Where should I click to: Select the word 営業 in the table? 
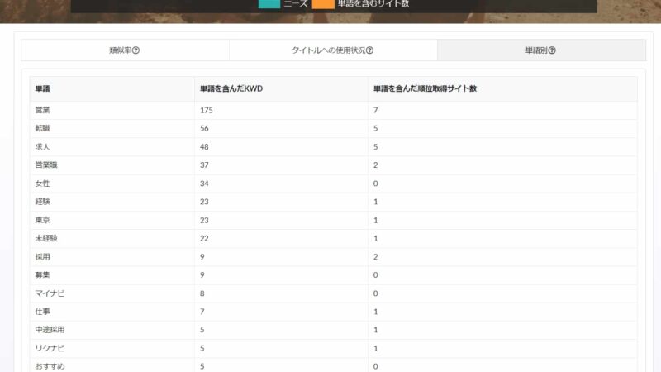(43, 110)
